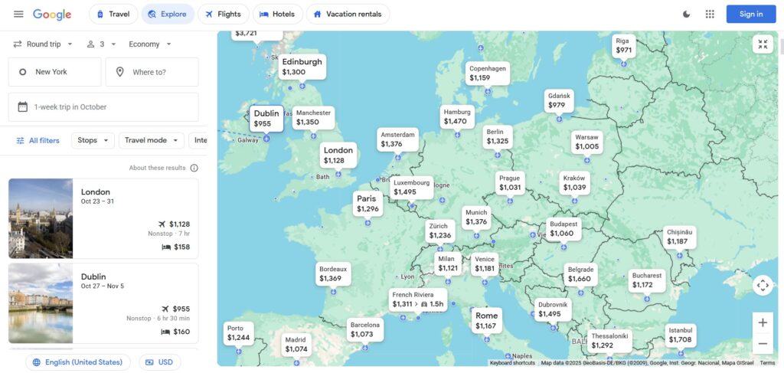
Task: Open the Round trip dropdown
Action: [x=43, y=44]
